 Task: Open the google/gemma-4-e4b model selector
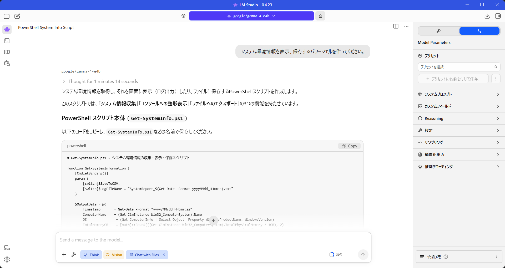click(x=251, y=16)
